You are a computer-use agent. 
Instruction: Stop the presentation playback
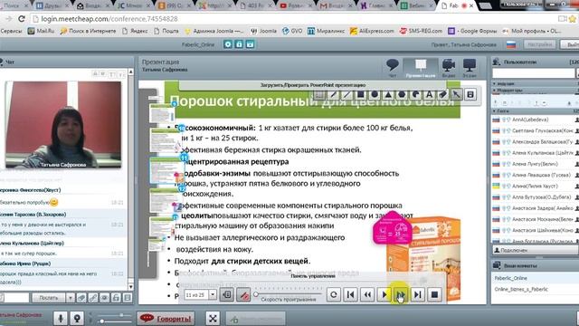[434, 294]
